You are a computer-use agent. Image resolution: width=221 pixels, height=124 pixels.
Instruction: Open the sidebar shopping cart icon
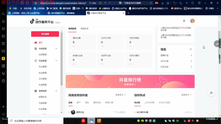(x=3, y=73)
